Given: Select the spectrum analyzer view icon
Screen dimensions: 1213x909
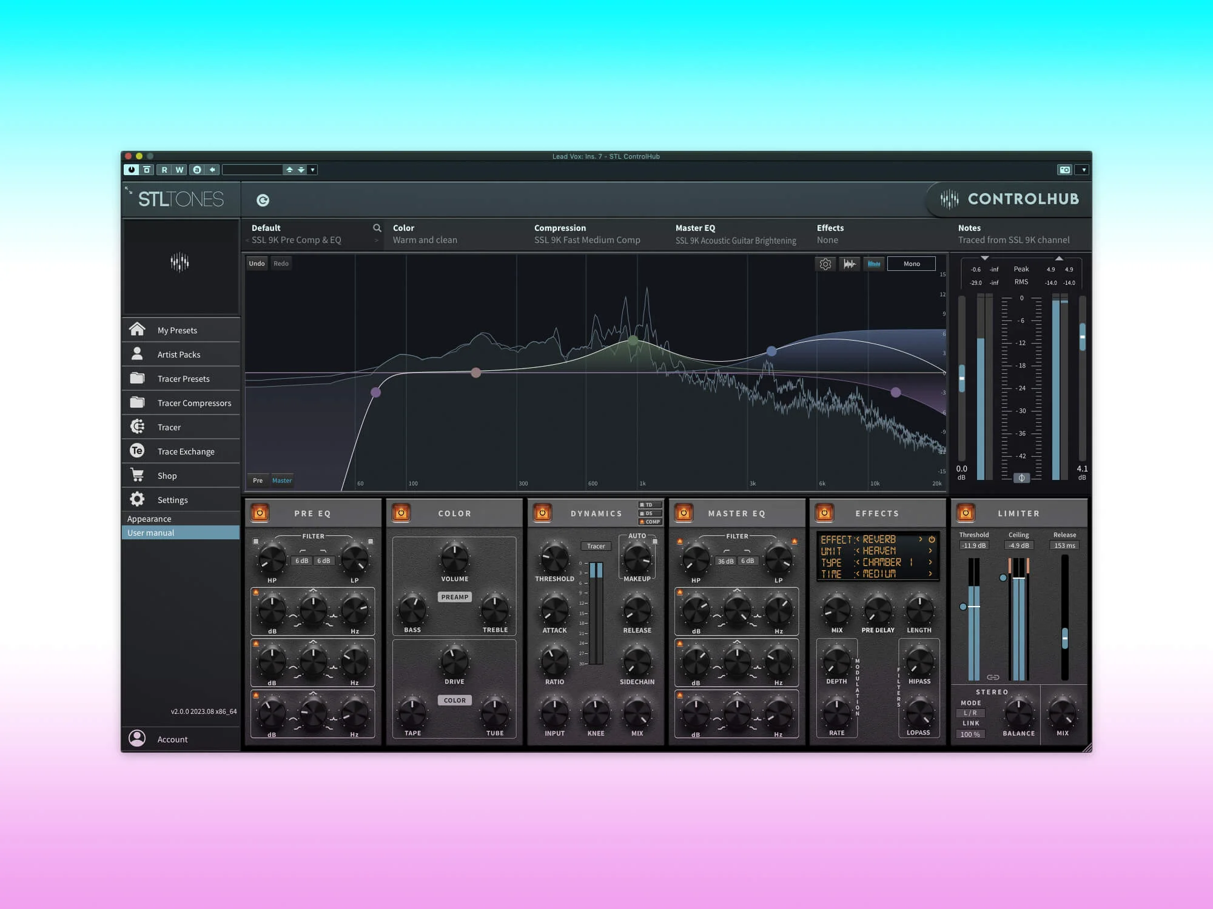Looking at the screenshot, I should click(874, 264).
